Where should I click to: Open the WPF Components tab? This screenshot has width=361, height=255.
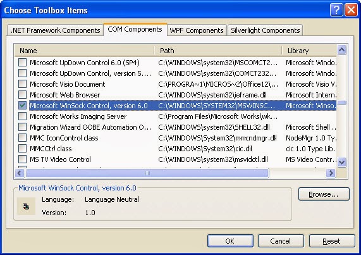point(197,30)
